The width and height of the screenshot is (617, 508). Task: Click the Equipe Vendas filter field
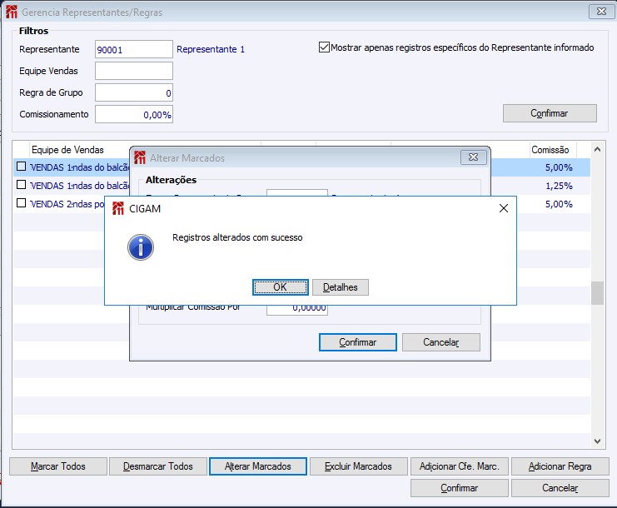click(x=134, y=71)
